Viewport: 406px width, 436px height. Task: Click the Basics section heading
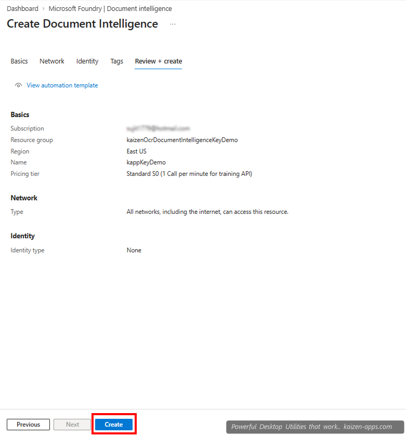(20, 114)
